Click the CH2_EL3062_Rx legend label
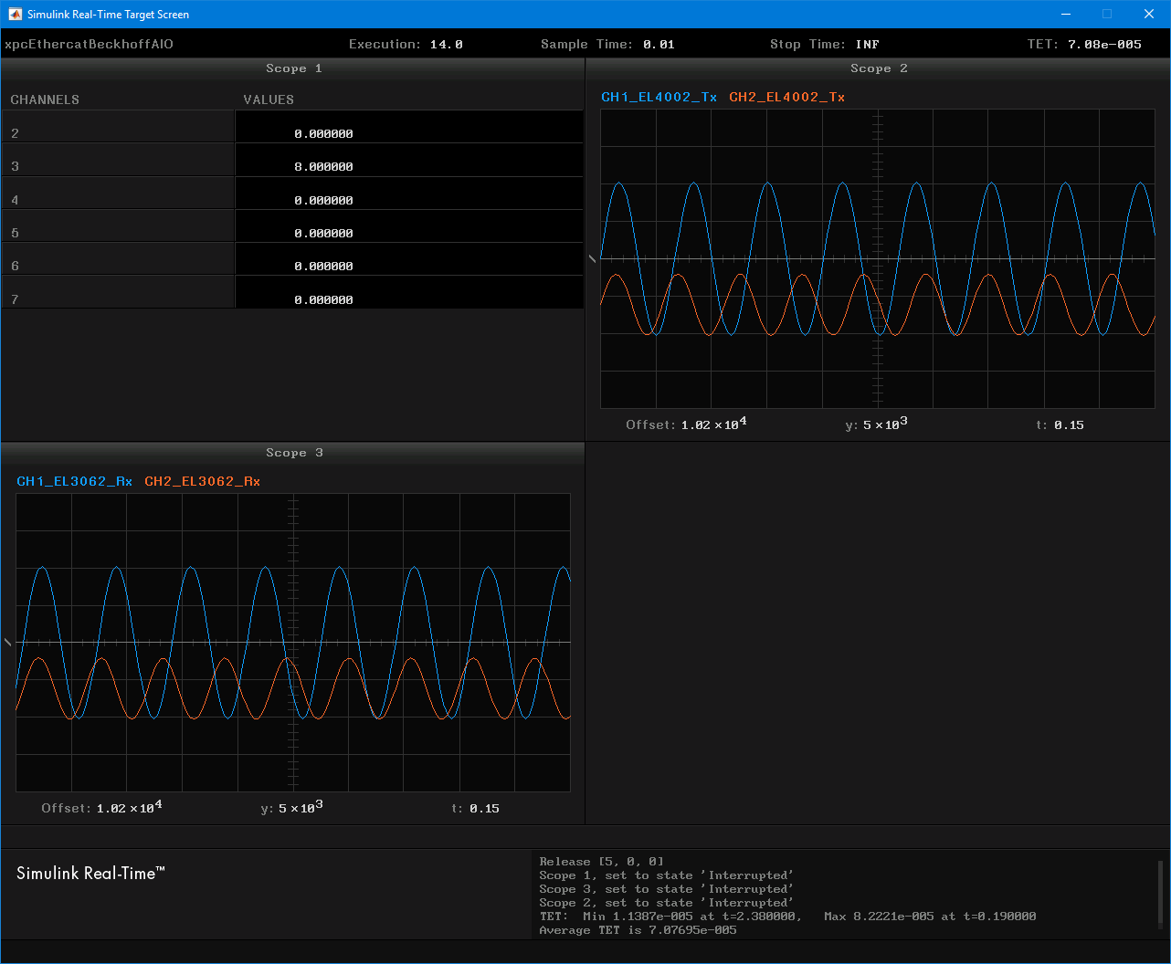The image size is (1171, 964). pos(202,481)
